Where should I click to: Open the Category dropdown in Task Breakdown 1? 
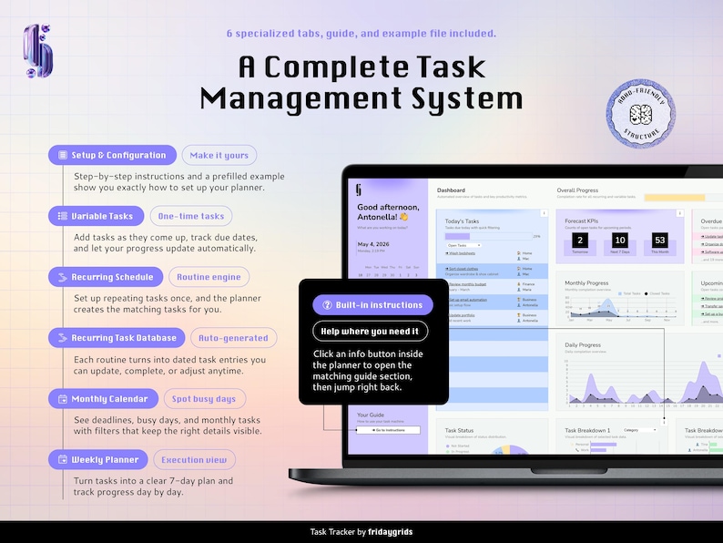(639, 430)
